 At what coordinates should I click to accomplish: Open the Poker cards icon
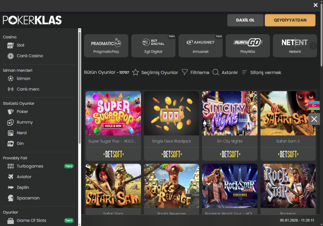pos(11,112)
